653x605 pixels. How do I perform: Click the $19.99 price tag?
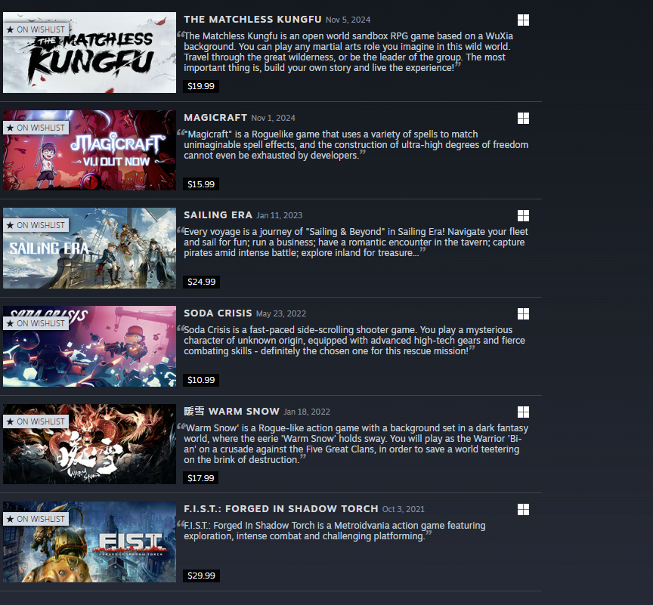pos(201,86)
